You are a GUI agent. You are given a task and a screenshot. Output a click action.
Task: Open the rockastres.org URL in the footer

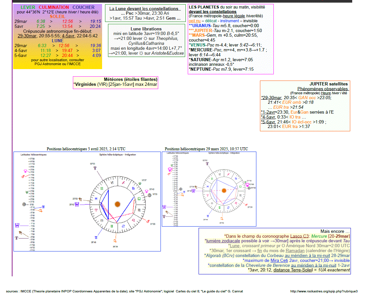point(324,291)
